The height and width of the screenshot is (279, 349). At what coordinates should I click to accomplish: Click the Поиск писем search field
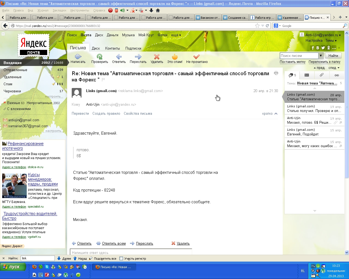[x=299, y=56]
